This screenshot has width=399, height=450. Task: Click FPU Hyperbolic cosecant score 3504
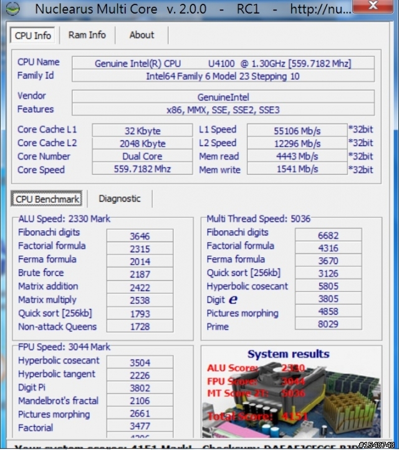(140, 363)
